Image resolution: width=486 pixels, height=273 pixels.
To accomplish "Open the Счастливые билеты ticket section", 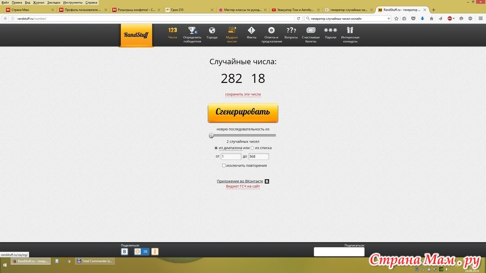I will [x=311, y=34].
